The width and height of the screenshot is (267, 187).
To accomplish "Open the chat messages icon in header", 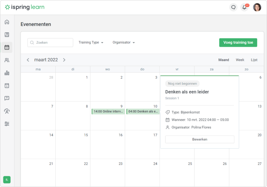I will [233, 7].
